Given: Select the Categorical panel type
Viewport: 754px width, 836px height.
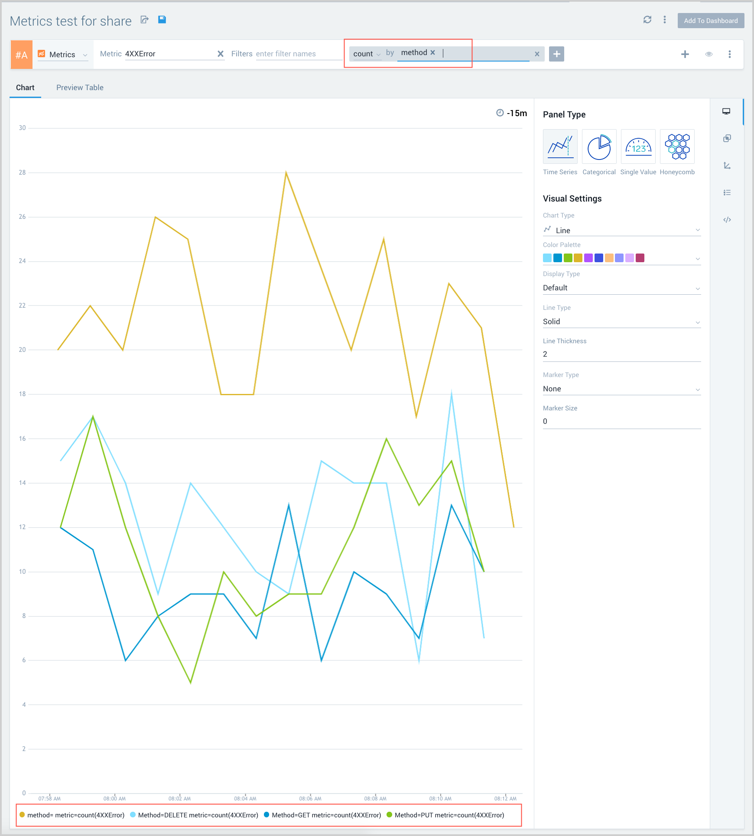Looking at the screenshot, I should pyautogui.click(x=599, y=147).
